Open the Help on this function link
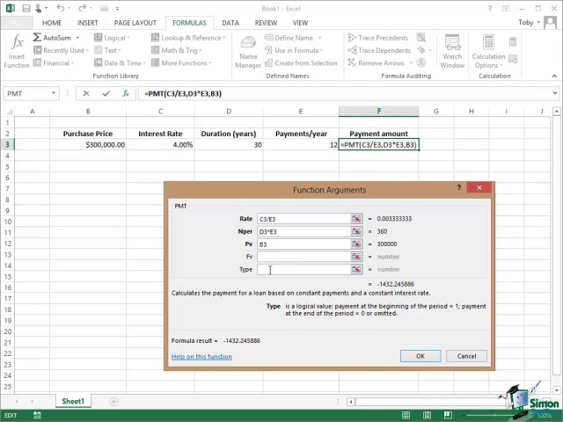 [201, 357]
